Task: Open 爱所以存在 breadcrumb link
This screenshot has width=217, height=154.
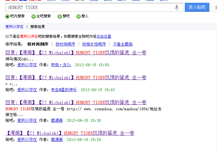Action: tap(14, 26)
